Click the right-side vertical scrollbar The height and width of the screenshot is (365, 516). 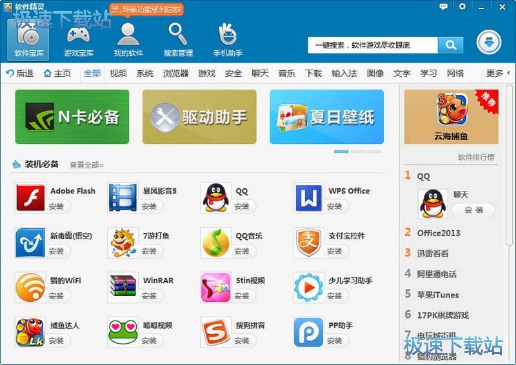[509, 164]
